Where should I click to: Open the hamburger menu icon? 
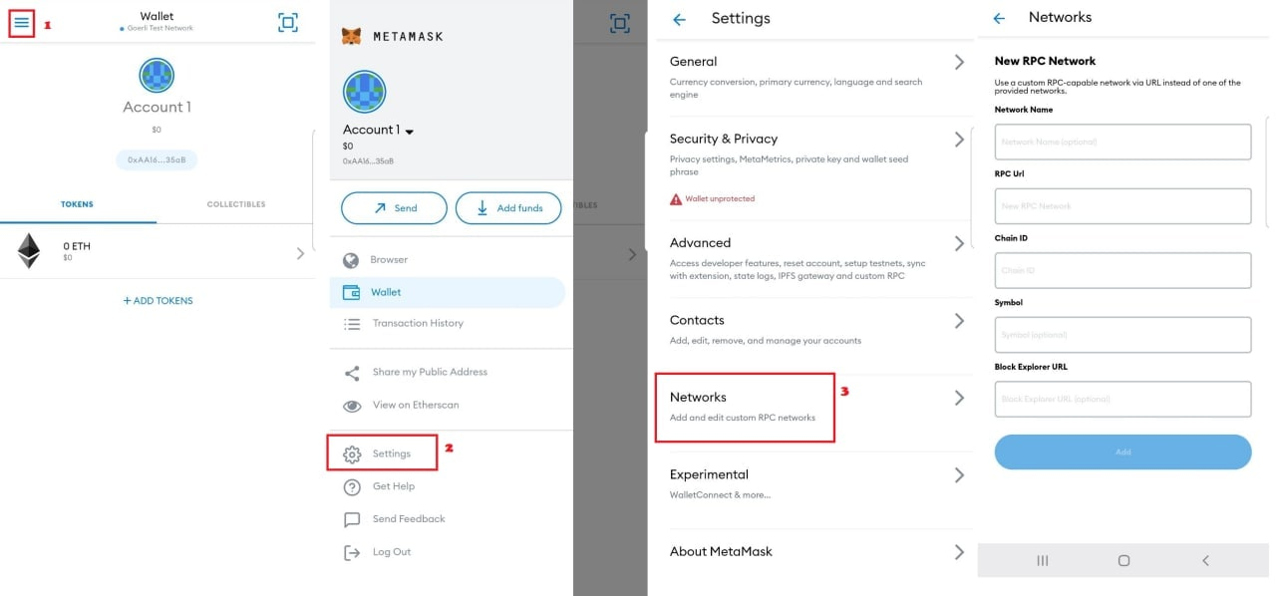tap(21, 23)
